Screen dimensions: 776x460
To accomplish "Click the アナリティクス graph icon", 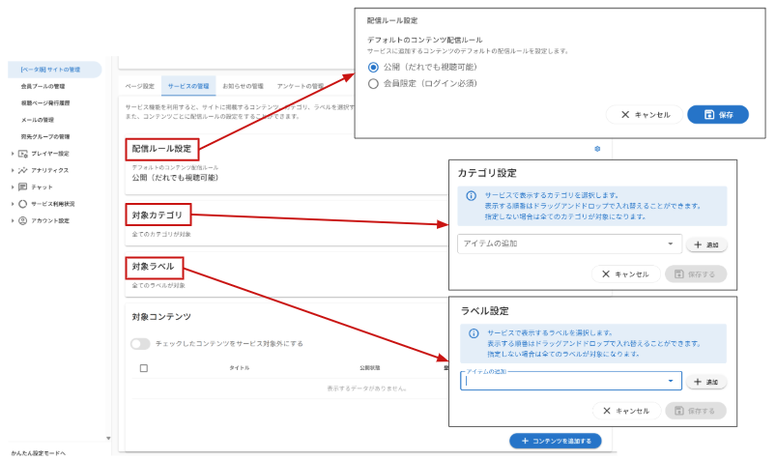I will [23, 170].
